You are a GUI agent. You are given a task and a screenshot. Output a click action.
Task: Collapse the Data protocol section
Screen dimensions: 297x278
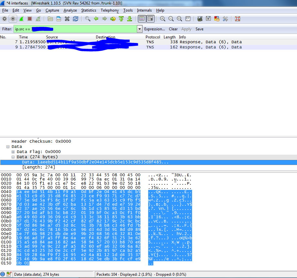pos(8,146)
